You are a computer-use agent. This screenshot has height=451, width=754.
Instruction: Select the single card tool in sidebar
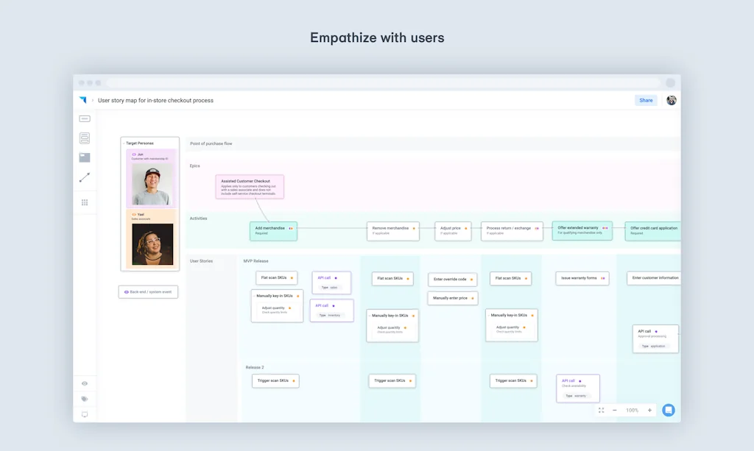85,118
